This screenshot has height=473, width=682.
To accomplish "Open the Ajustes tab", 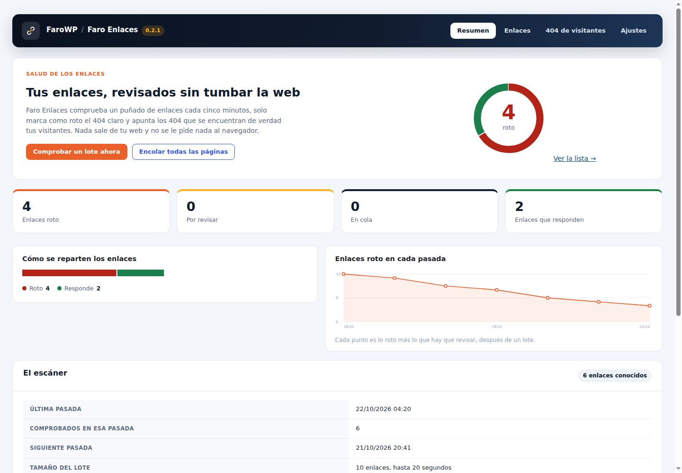I will coord(633,31).
